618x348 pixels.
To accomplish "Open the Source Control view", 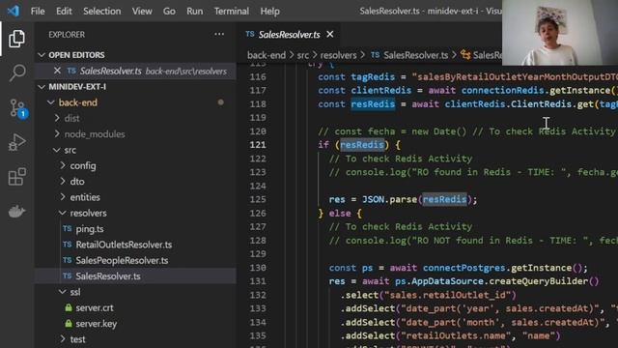I will click(x=17, y=108).
